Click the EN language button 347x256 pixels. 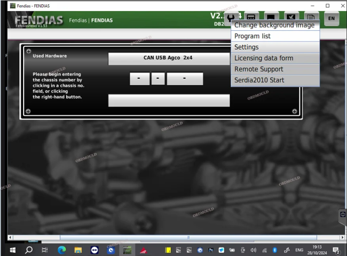pyautogui.click(x=331, y=19)
